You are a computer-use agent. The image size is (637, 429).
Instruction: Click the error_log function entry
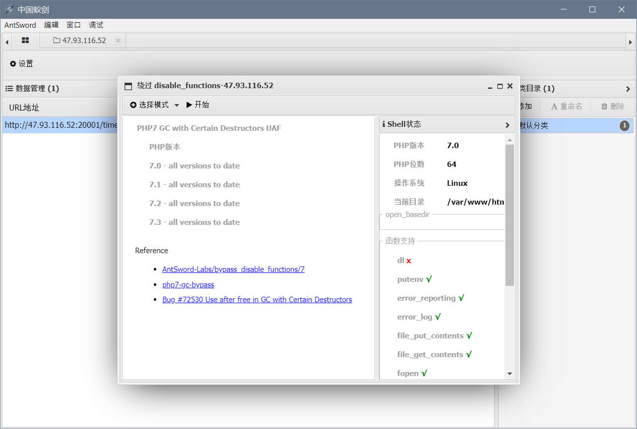click(419, 317)
